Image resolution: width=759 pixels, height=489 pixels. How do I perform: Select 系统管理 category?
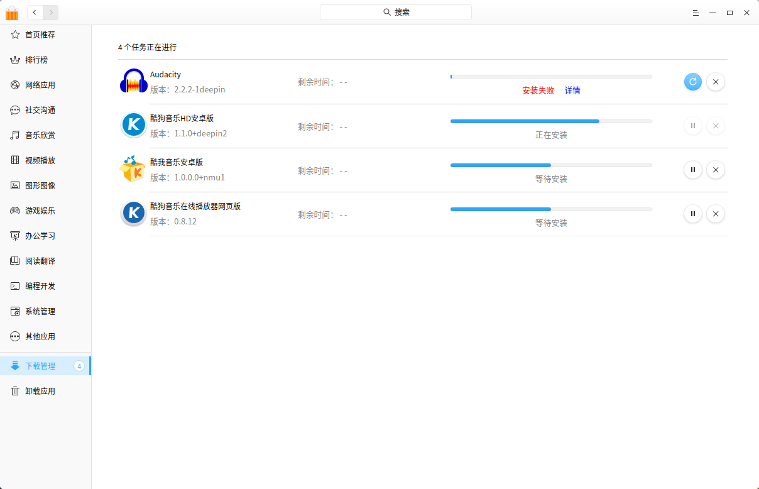point(45,311)
